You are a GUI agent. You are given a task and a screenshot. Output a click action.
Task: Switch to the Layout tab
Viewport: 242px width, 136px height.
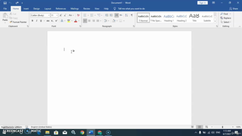coord(48,9)
